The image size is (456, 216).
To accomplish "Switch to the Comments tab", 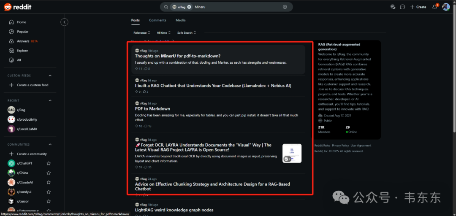I will pyautogui.click(x=157, y=20).
